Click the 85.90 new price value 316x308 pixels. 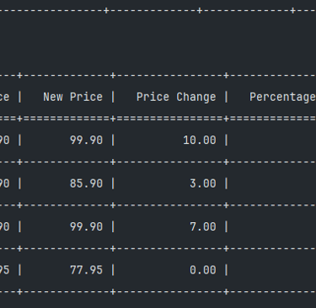coord(86,183)
